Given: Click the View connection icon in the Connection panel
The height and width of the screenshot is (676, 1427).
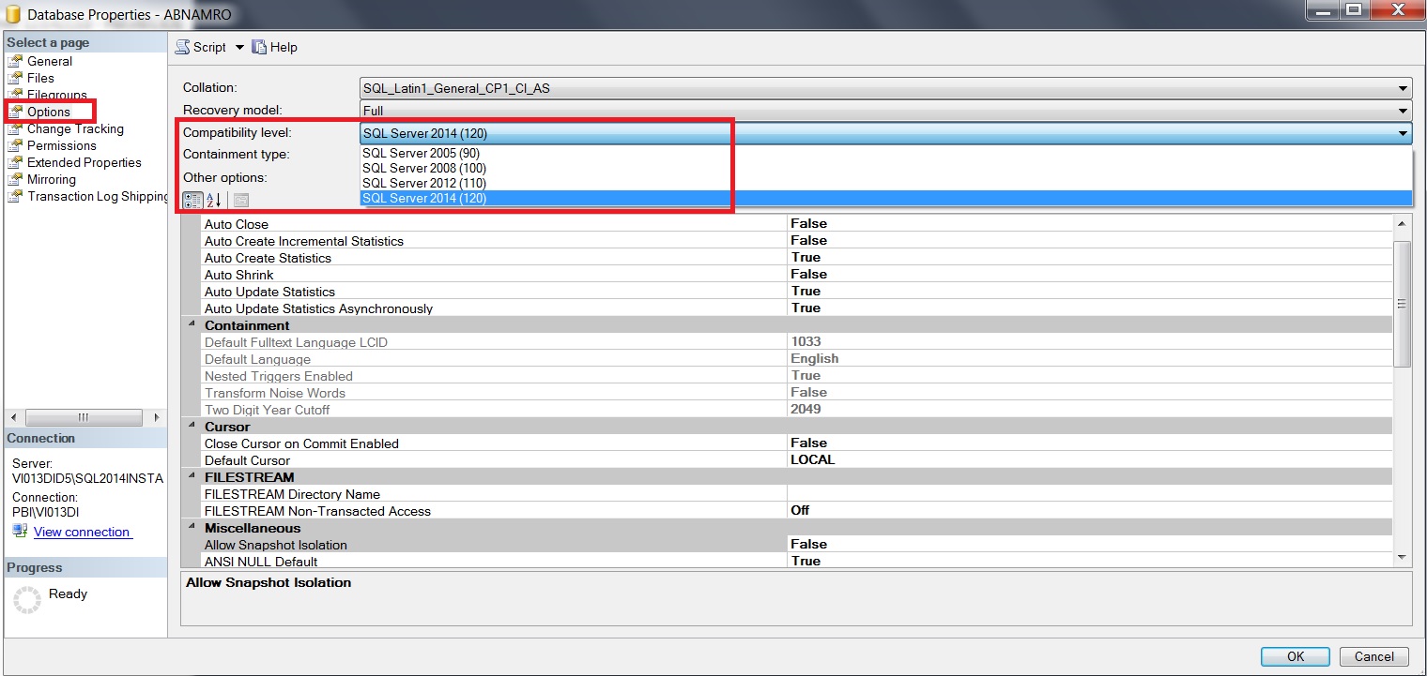Looking at the screenshot, I should [x=18, y=532].
